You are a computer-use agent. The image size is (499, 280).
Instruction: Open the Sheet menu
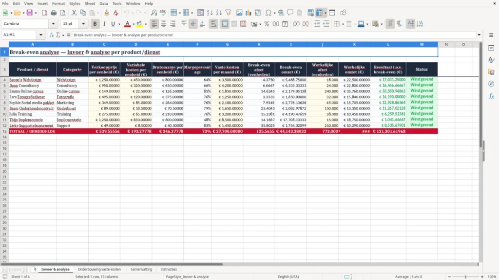pyautogui.click(x=90, y=3)
